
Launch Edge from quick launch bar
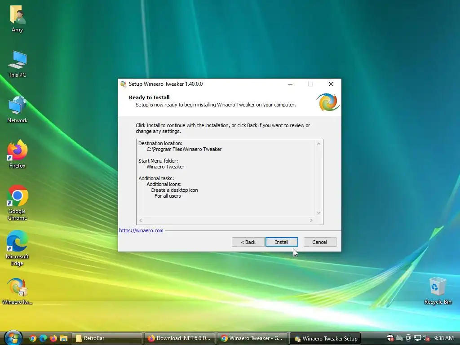[x=43, y=338]
